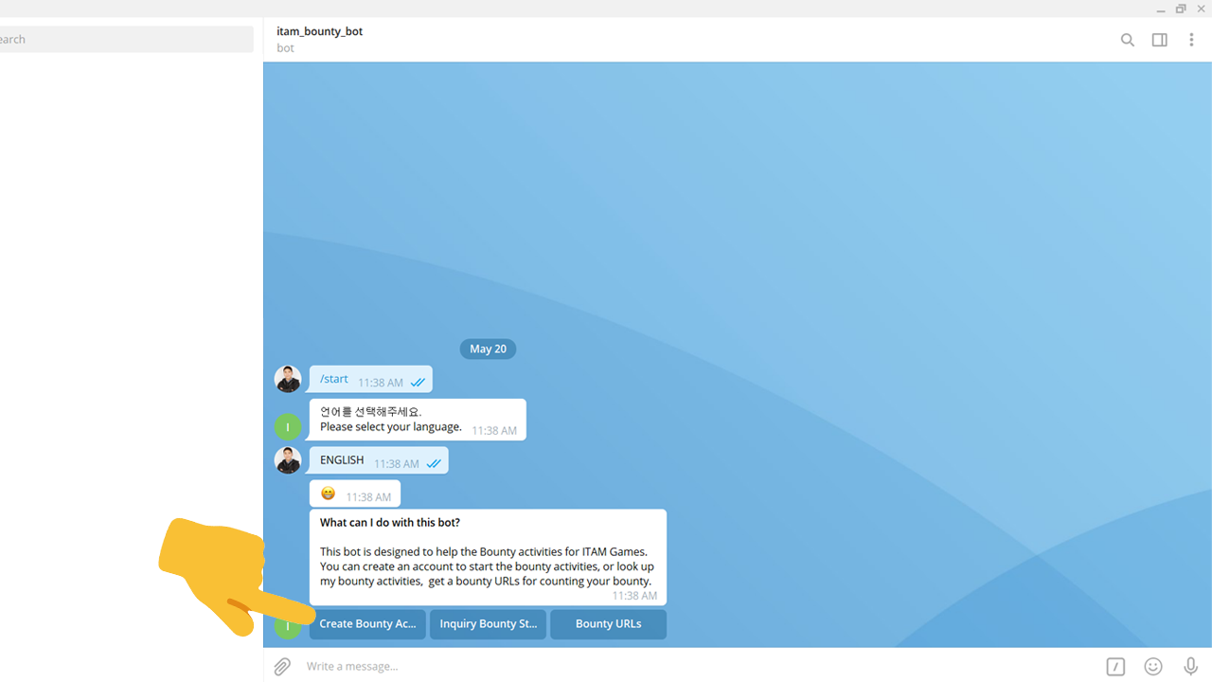Click the Bounty URLs button
Image resolution: width=1212 pixels, height=682 pixels.
pos(608,624)
